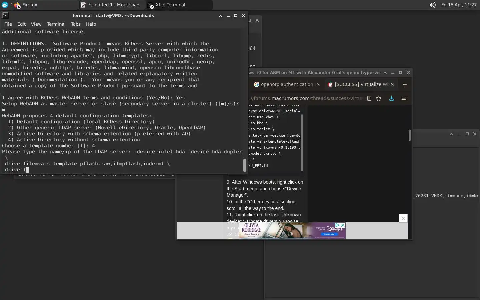
Task: Click 'Choose a template number [1]: 4' line
Action: [x=48, y=146]
